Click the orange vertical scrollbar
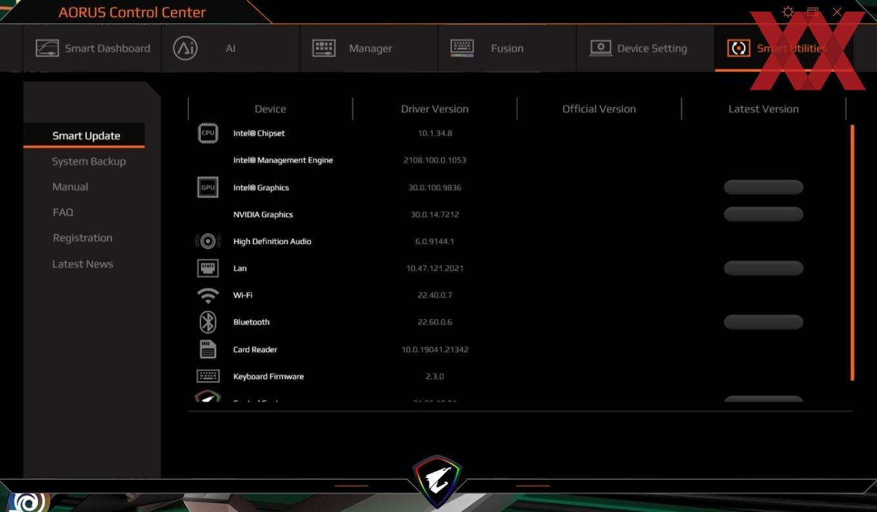 [x=852, y=252]
